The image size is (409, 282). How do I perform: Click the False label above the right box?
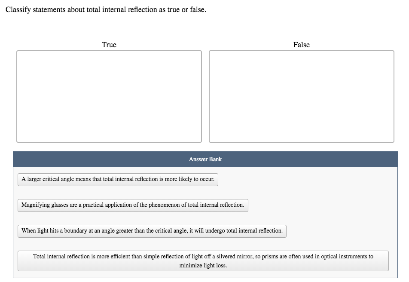(301, 45)
